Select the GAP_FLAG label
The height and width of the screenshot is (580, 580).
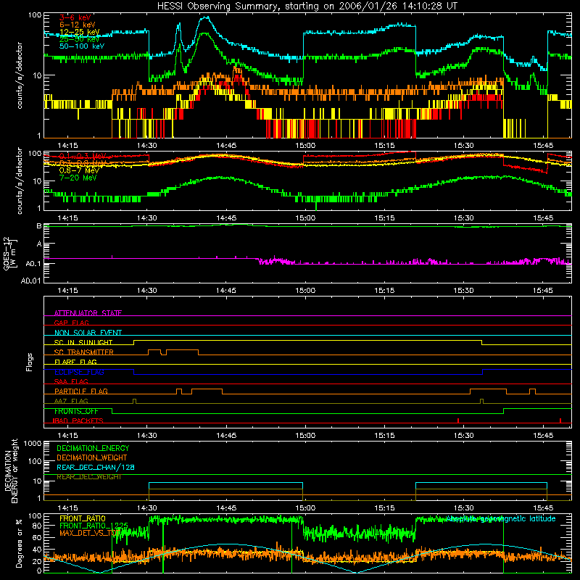click(71, 323)
